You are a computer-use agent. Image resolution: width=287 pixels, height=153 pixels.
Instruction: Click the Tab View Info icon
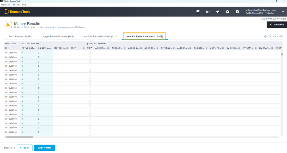click(265, 36)
